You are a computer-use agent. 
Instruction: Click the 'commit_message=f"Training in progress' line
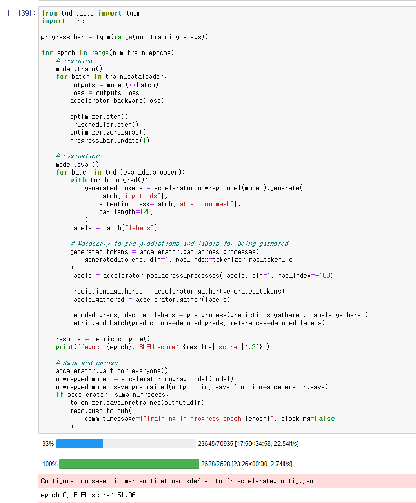click(210, 419)
